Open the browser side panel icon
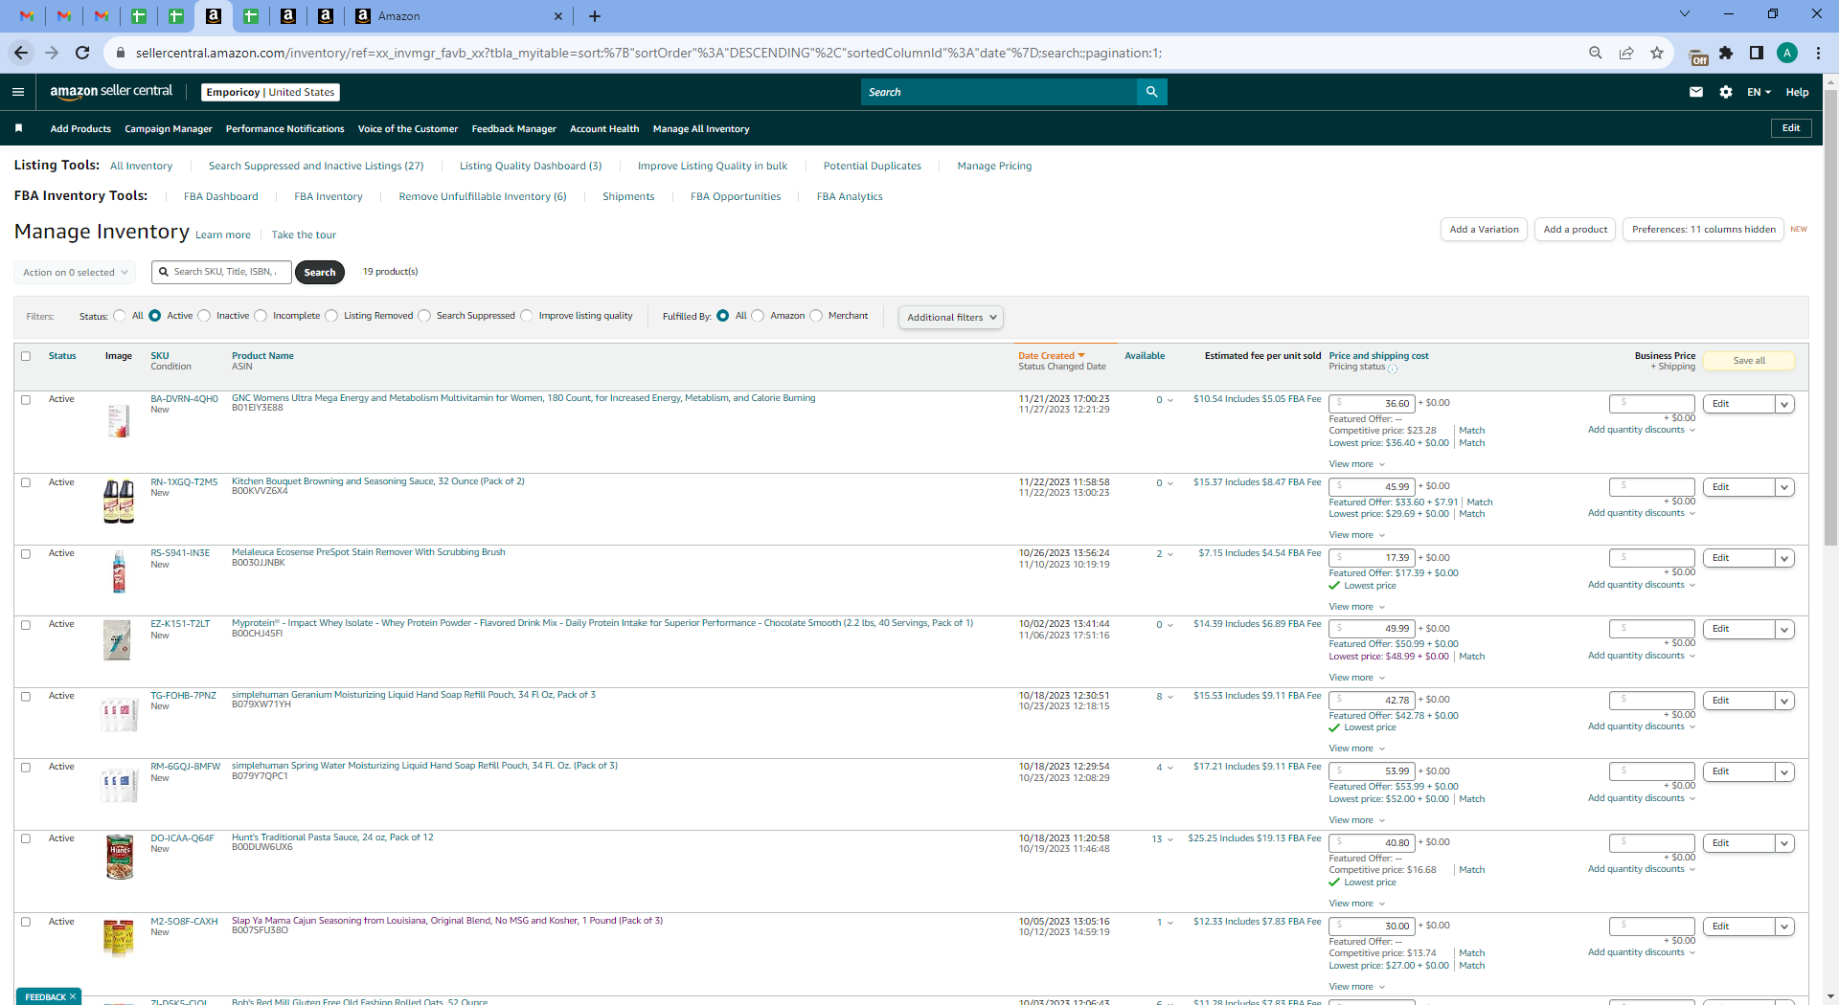 pyautogui.click(x=1757, y=53)
